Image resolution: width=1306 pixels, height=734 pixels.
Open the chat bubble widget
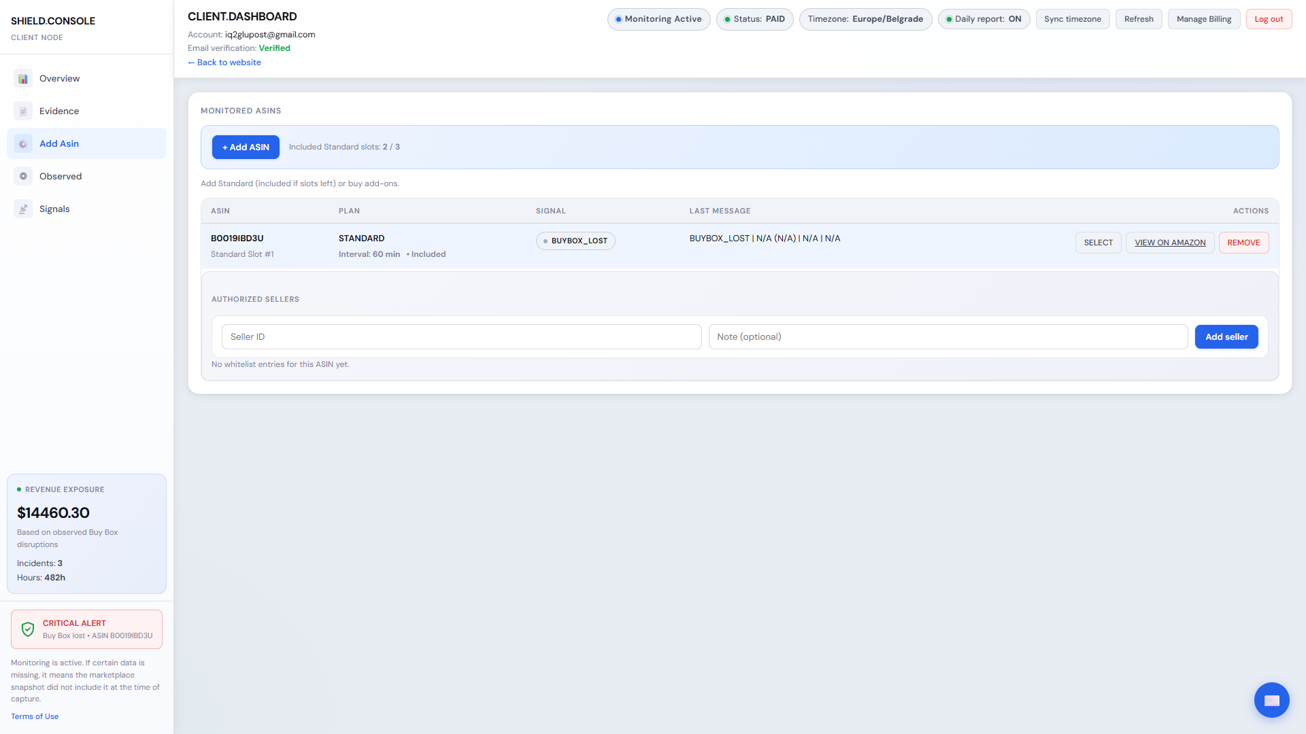(x=1271, y=700)
